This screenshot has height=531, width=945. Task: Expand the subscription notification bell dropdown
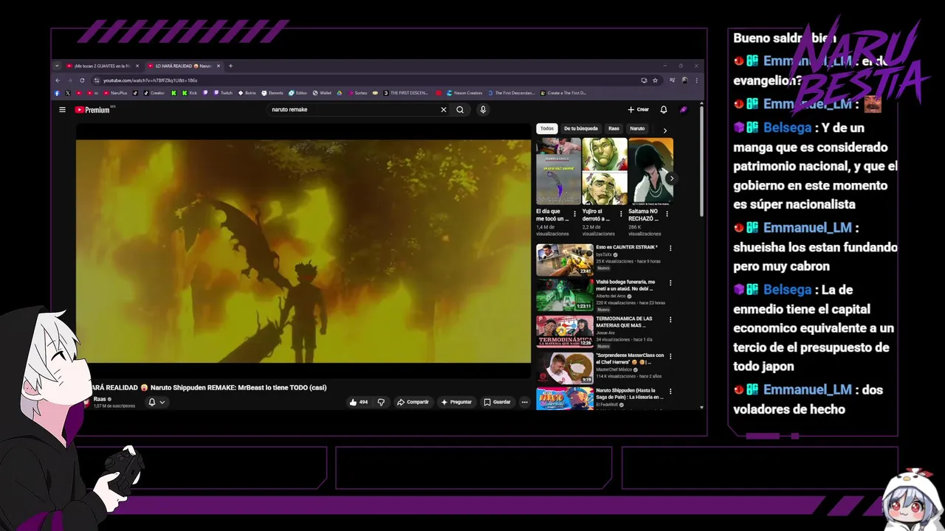[x=157, y=402]
